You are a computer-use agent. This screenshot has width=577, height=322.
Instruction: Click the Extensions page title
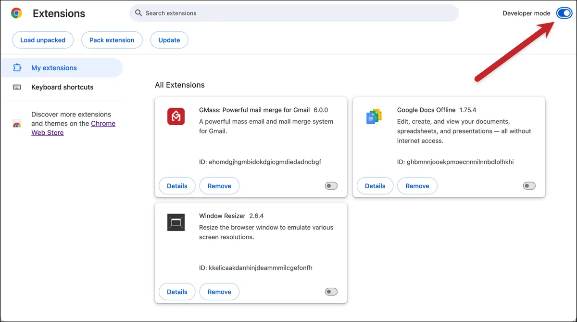[59, 13]
